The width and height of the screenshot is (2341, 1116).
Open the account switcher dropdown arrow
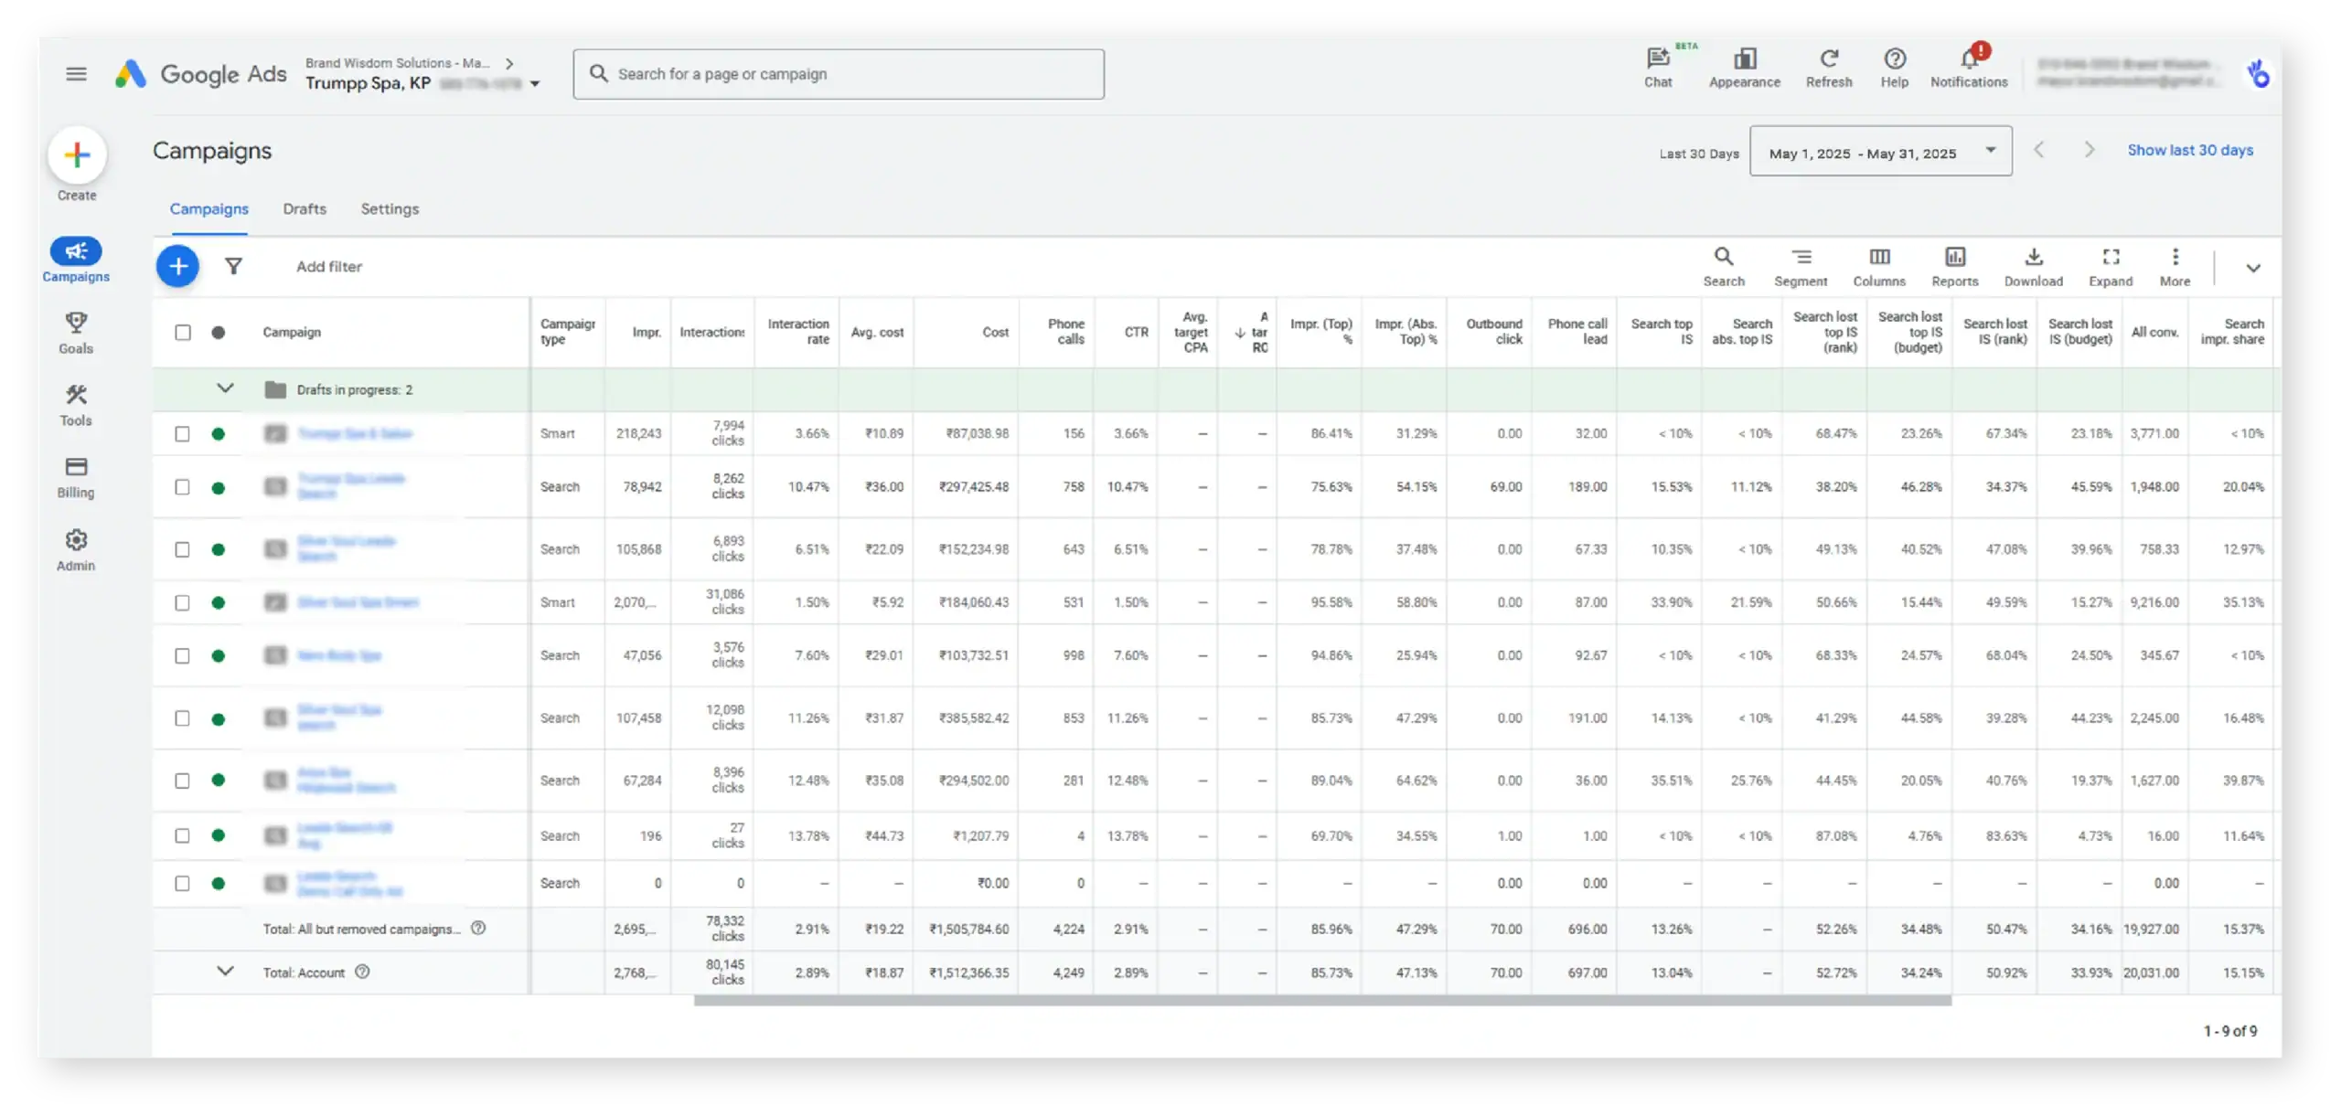[x=535, y=84]
